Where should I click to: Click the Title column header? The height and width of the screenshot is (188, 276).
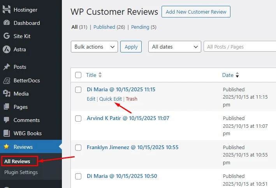(91, 75)
